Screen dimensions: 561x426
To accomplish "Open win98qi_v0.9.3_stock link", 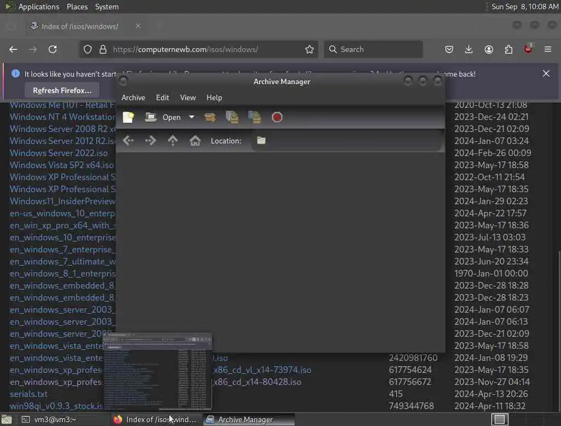I will click(x=56, y=406).
